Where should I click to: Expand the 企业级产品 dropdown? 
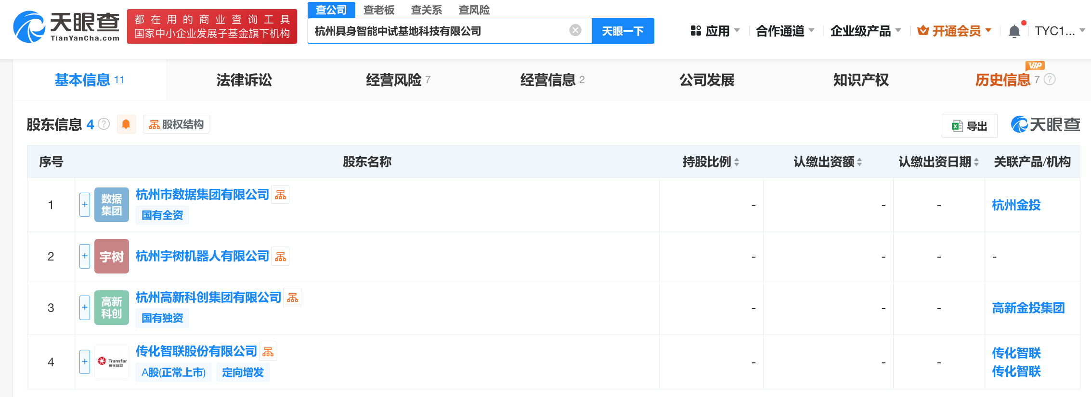[x=865, y=31]
